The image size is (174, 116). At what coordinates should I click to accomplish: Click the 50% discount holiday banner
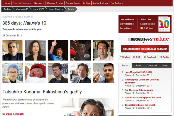(145, 49)
